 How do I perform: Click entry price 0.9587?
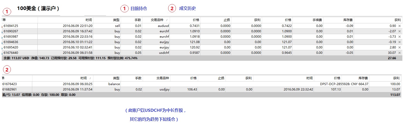tap(195, 53)
